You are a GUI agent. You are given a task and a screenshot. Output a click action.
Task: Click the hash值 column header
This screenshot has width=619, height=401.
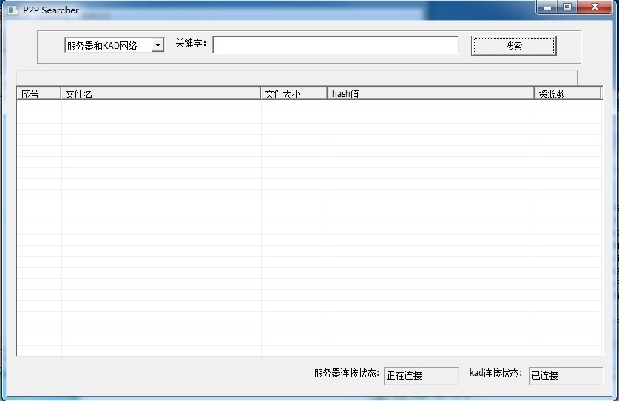click(x=430, y=94)
